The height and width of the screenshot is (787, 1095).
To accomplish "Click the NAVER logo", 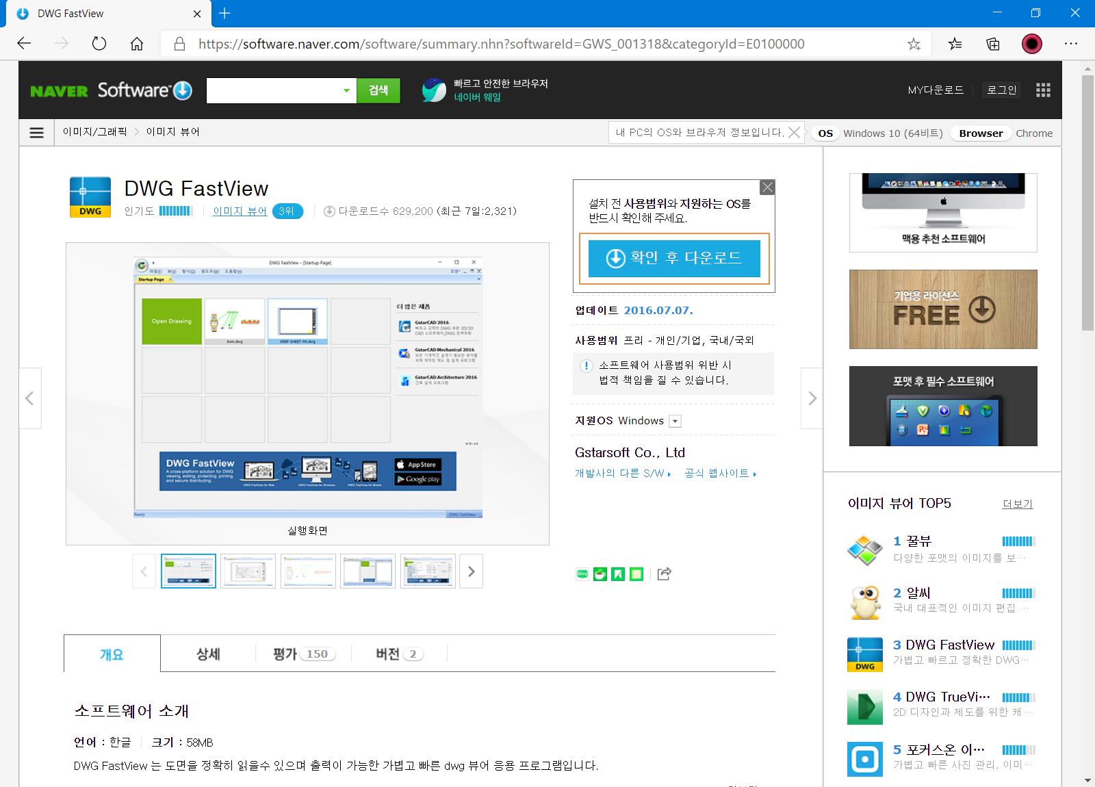I will click(x=59, y=91).
